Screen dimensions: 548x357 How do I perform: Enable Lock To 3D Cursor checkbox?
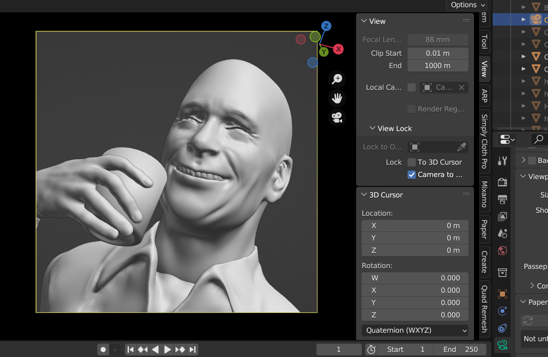[x=411, y=162]
